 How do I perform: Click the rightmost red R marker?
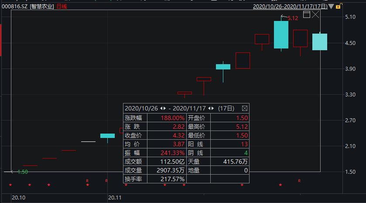(x=299, y=180)
